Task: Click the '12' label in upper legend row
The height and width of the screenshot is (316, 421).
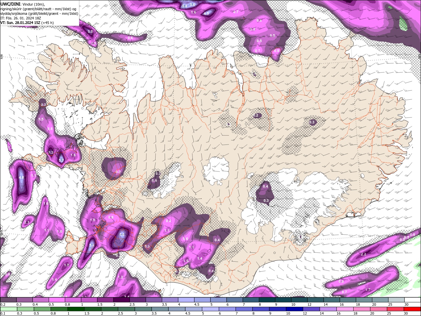Action: [310, 304]
